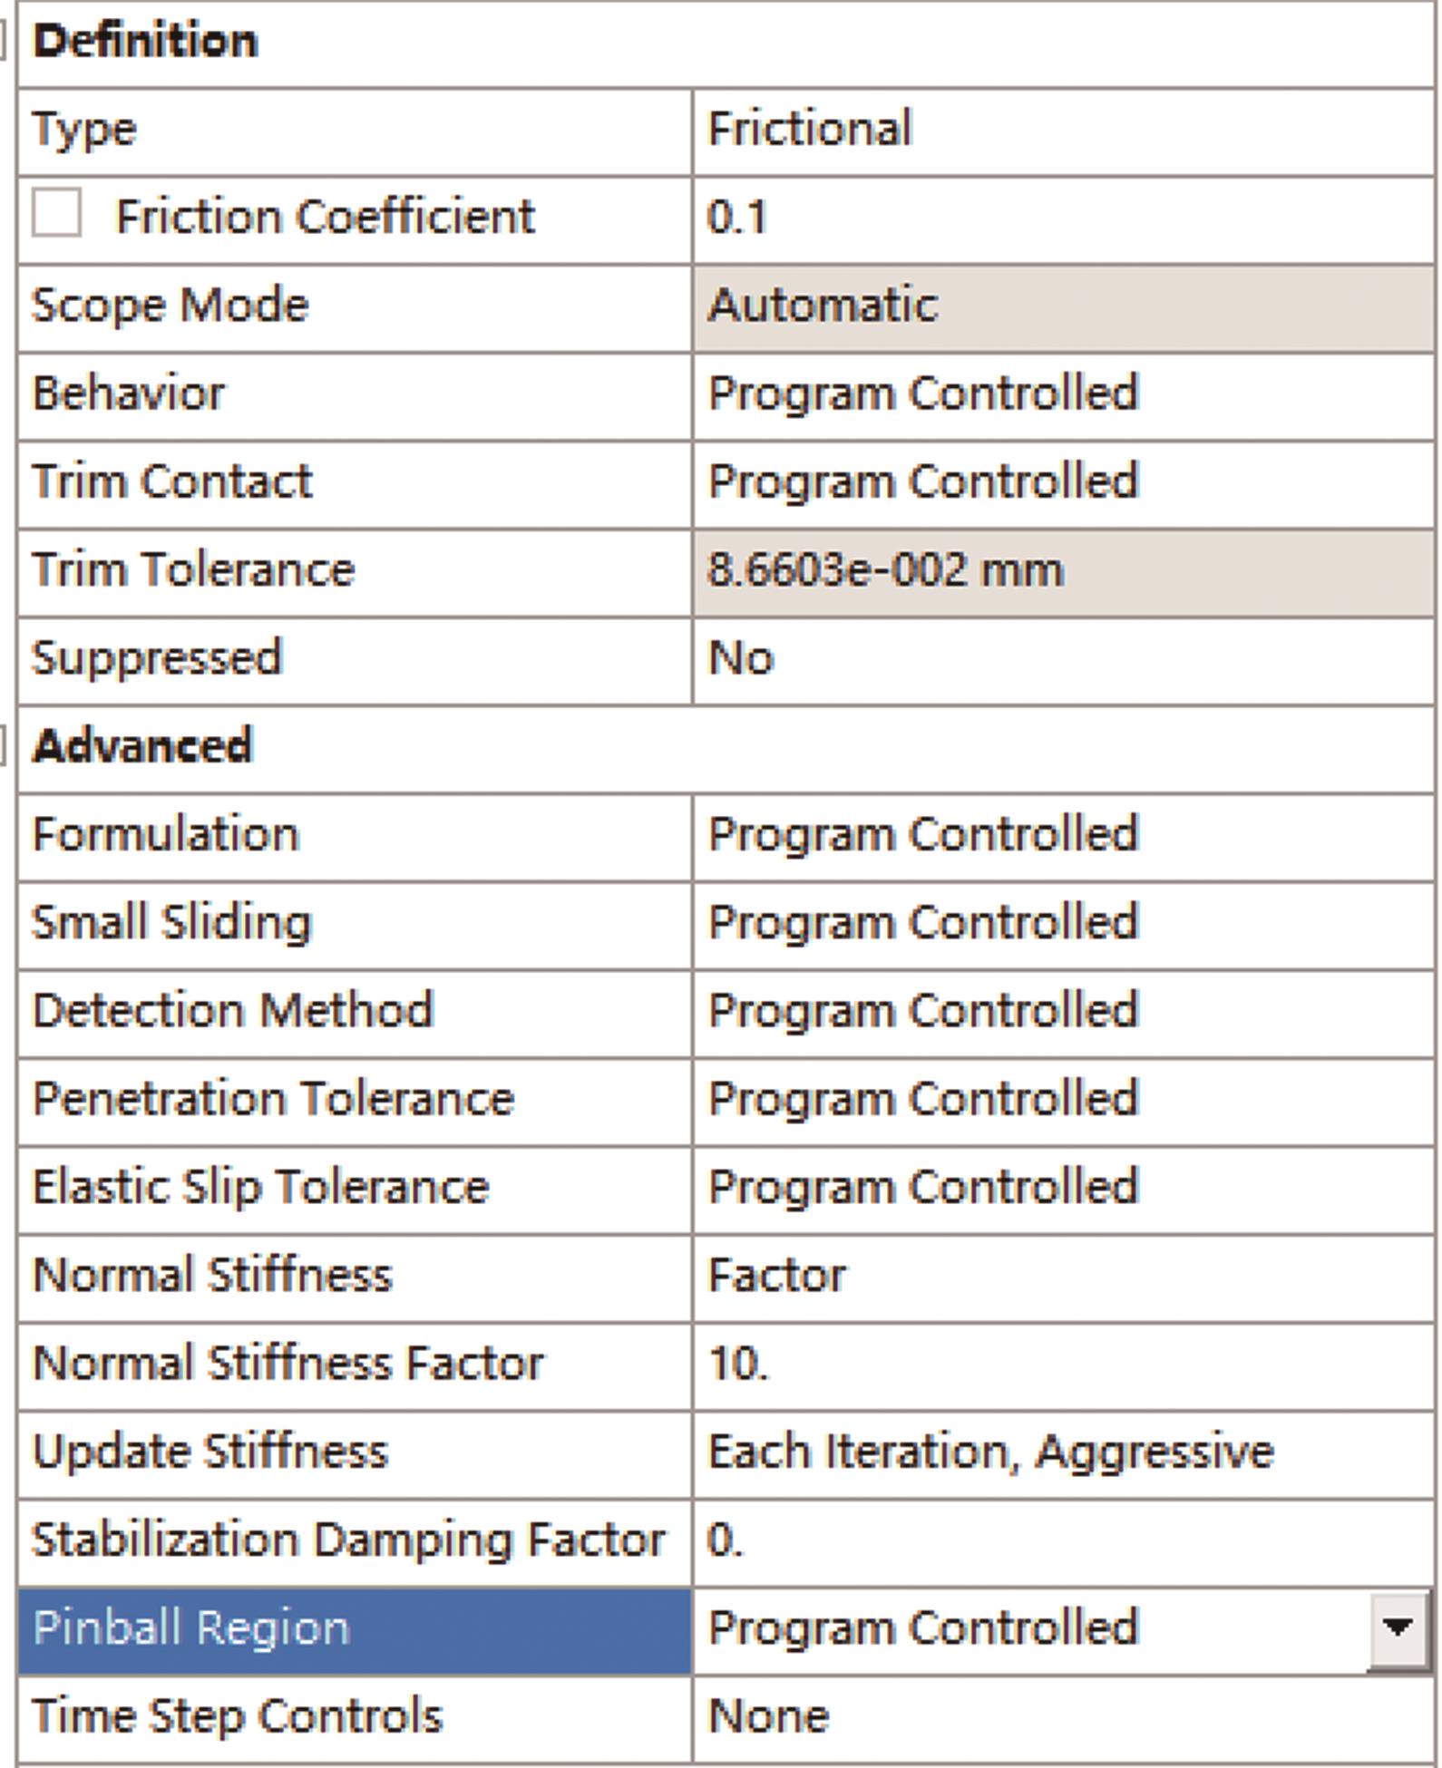Image resolution: width=1442 pixels, height=1768 pixels.
Task: Click the Scope Mode Automatic field
Action: (x=1061, y=306)
